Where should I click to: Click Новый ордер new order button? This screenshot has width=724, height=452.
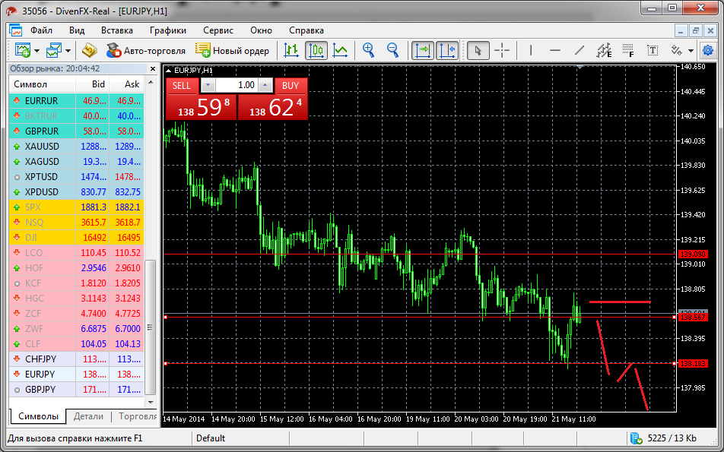[x=232, y=50]
